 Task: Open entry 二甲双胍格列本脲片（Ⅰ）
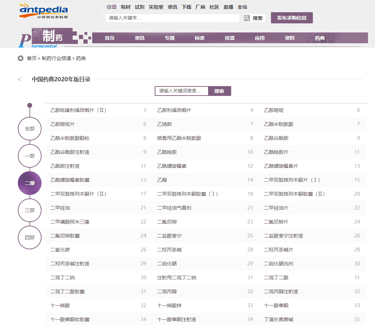(x=292, y=180)
